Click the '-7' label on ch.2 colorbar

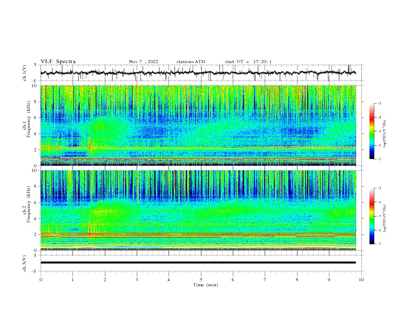379,244
